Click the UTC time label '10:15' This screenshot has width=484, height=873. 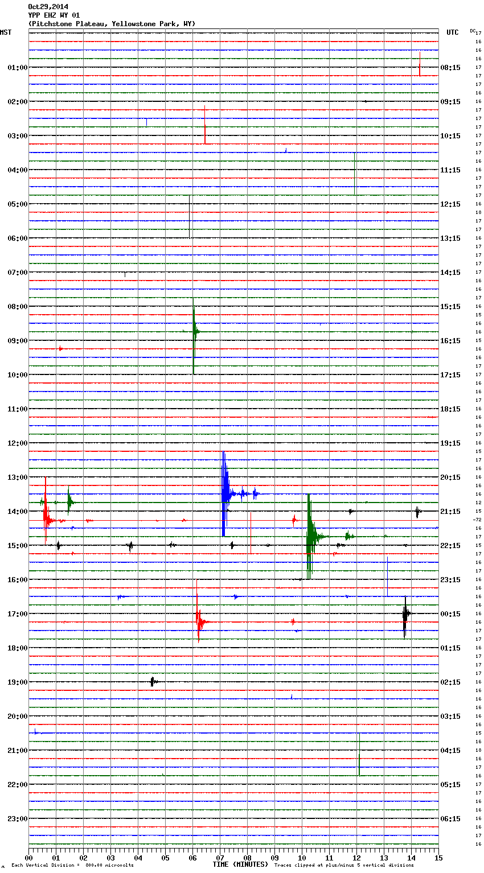(450, 136)
